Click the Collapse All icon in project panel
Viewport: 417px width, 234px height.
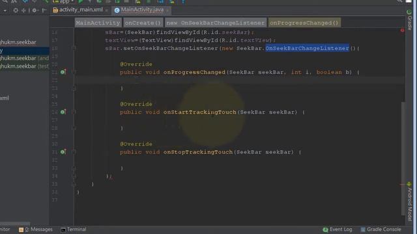tap(23, 10)
